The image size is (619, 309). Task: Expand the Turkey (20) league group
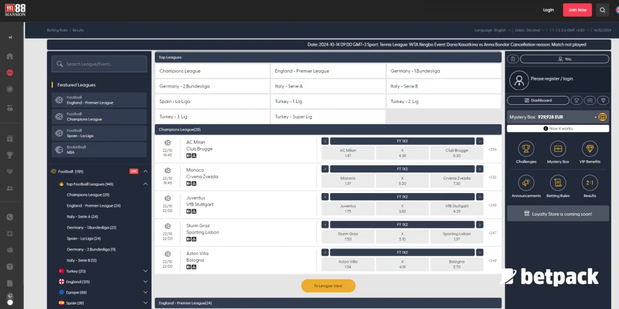click(x=146, y=271)
